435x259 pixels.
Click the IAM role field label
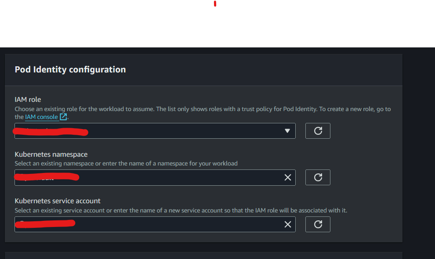[28, 100]
